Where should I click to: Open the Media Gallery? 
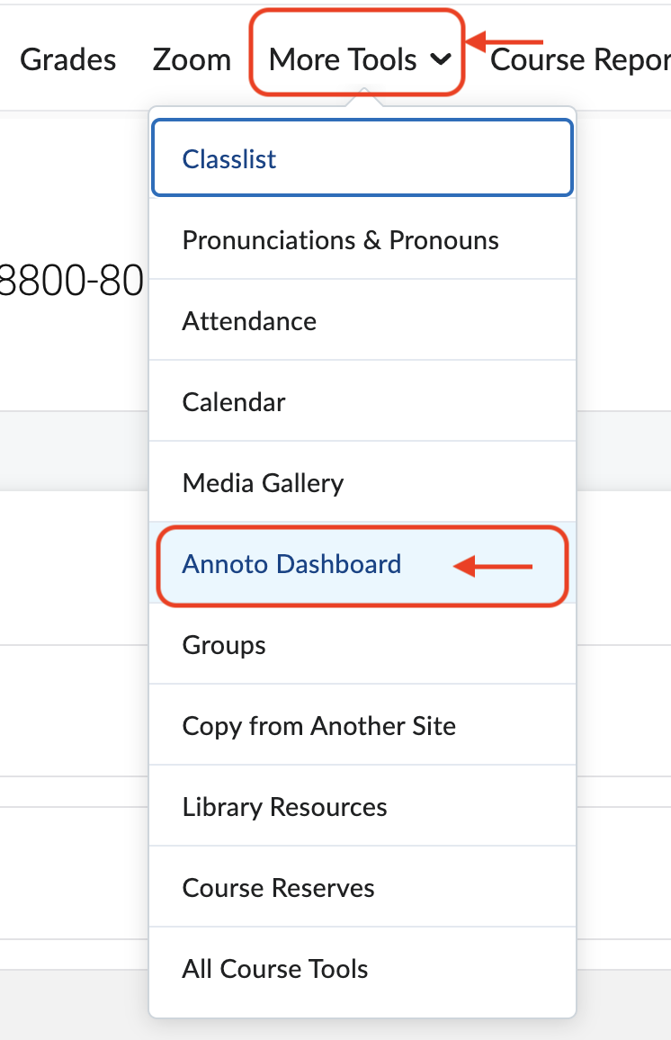point(262,482)
